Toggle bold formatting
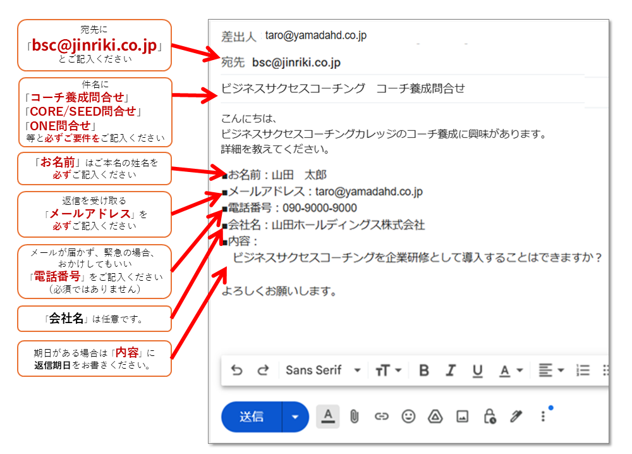 tap(423, 370)
